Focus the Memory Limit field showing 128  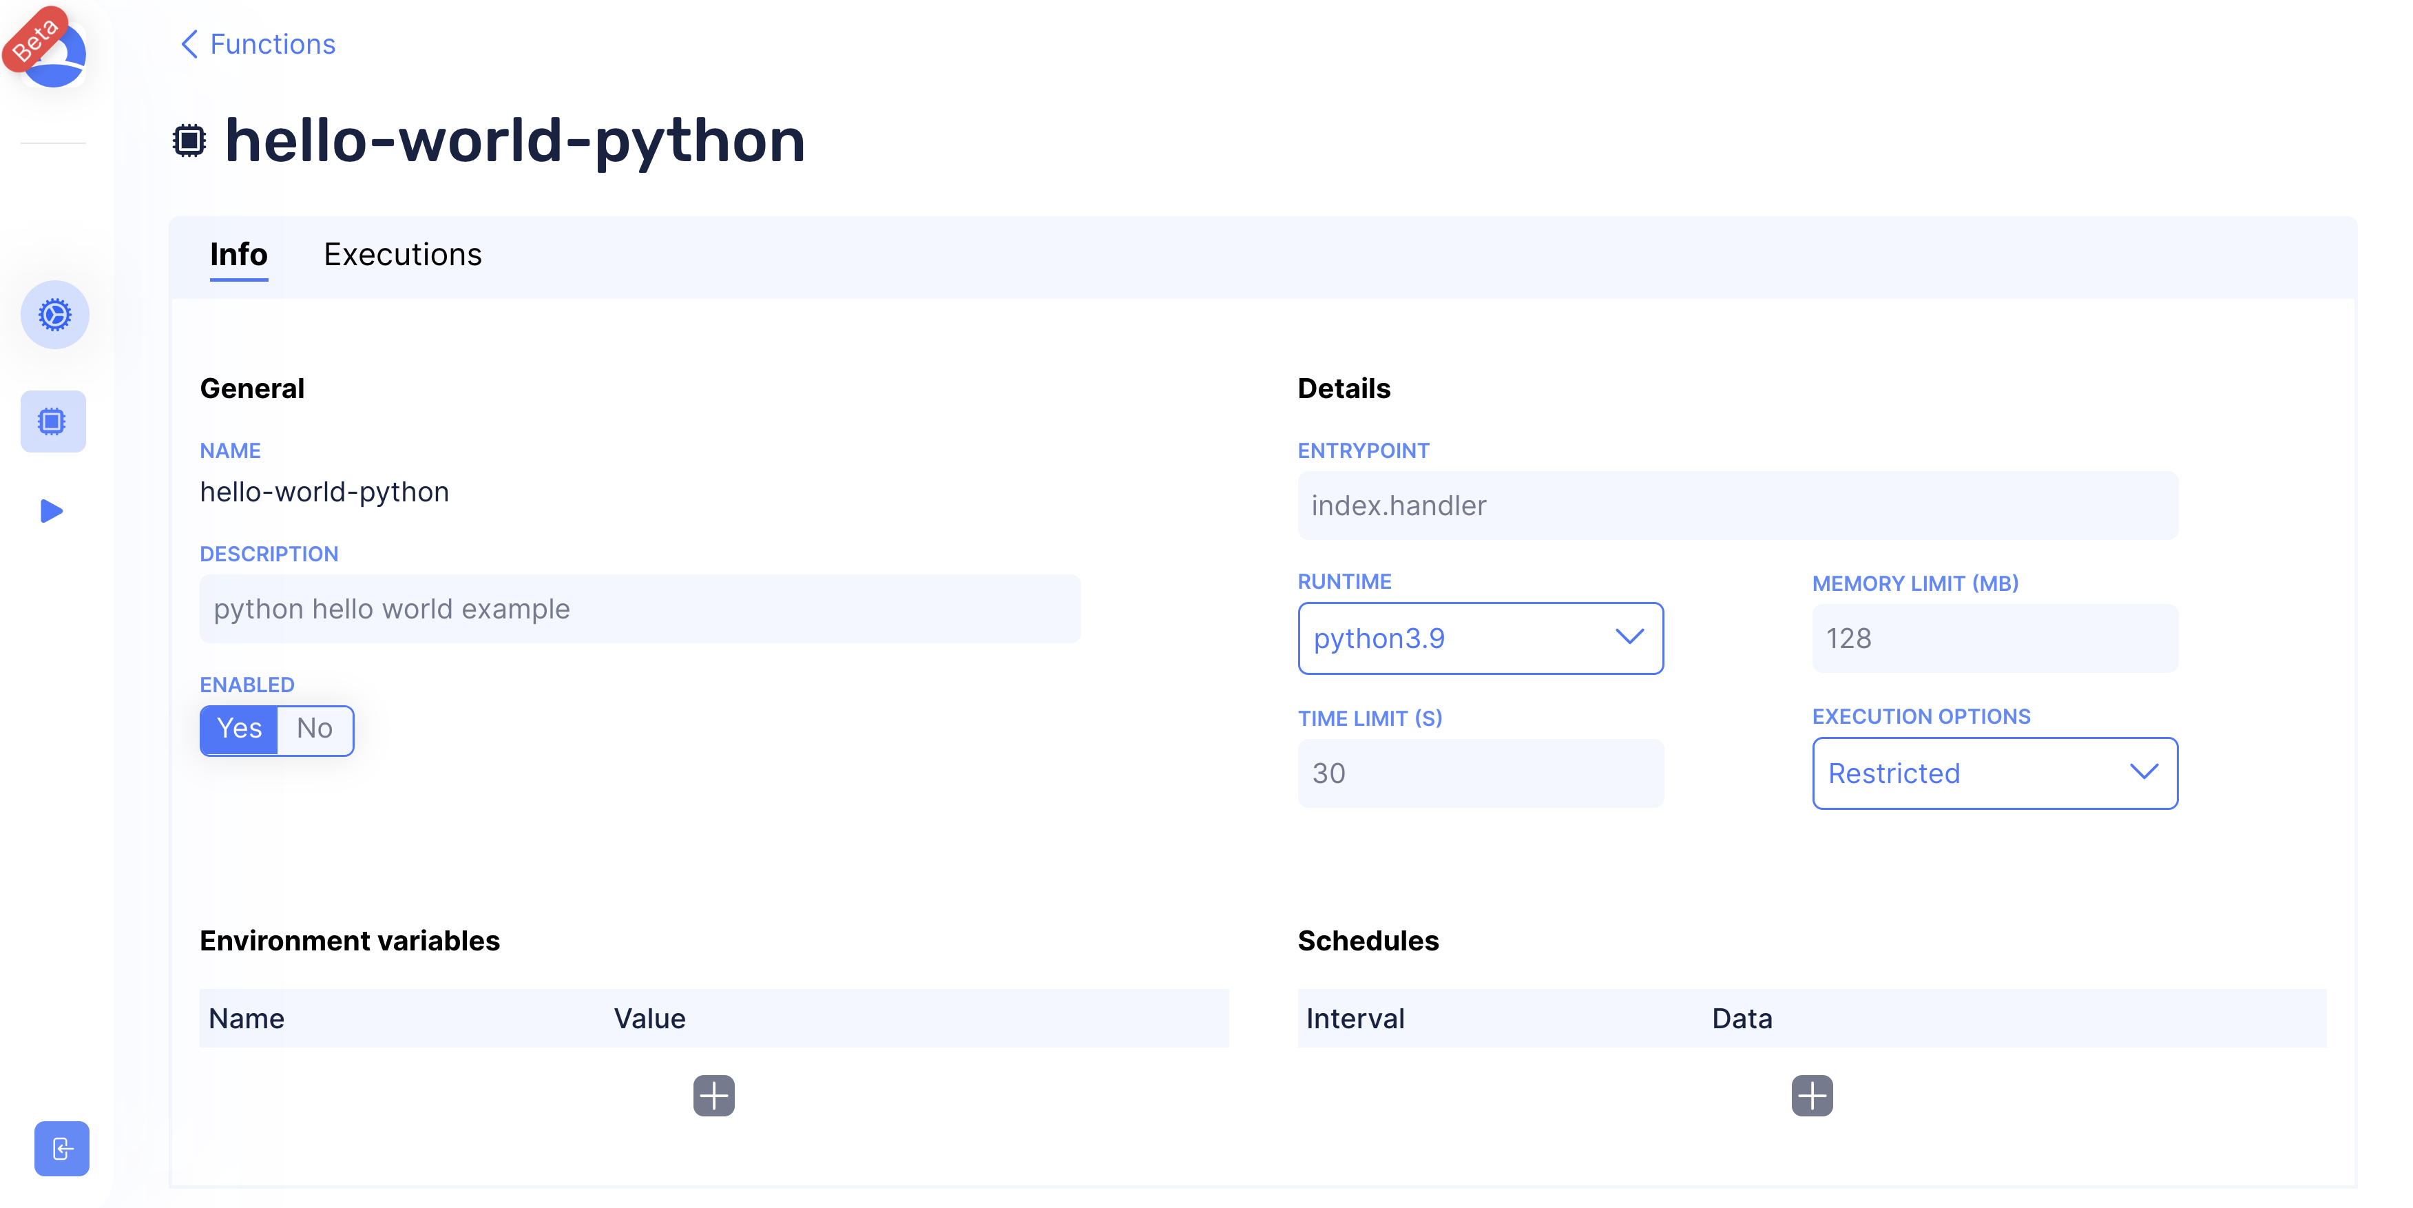tap(1994, 638)
